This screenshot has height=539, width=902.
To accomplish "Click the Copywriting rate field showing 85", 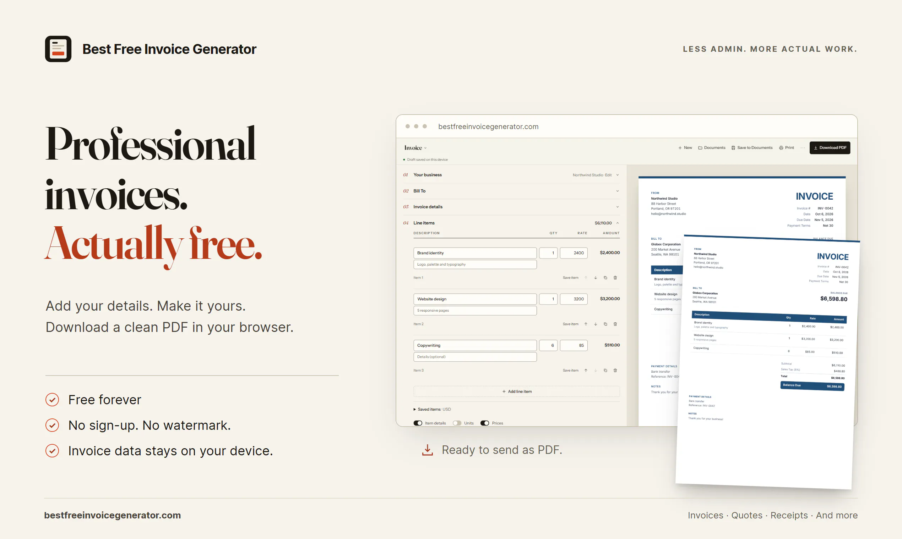I will click(x=574, y=345).
